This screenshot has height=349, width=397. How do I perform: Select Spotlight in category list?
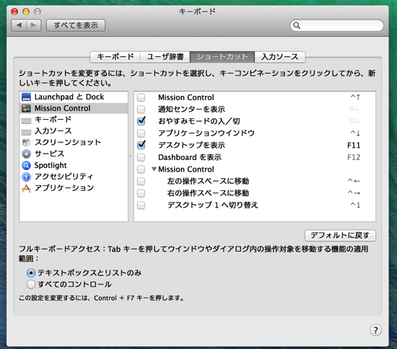click(x=74, y=165)
